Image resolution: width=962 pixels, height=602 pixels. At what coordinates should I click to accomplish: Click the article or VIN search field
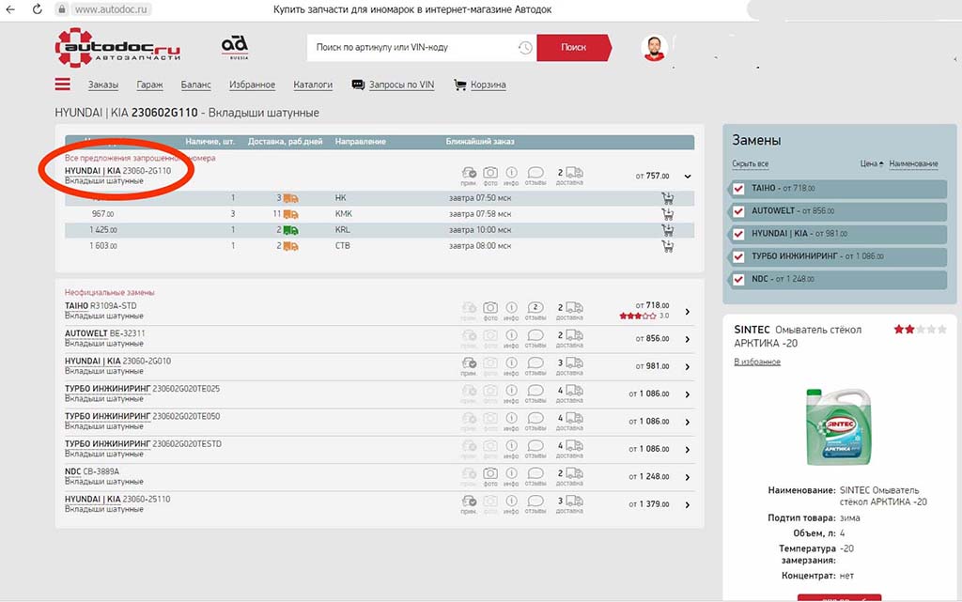click(413, 47)
